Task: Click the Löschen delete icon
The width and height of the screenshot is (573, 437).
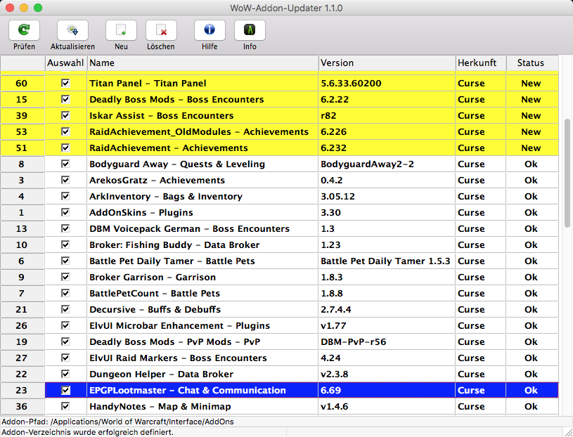Action: (161, 30)
